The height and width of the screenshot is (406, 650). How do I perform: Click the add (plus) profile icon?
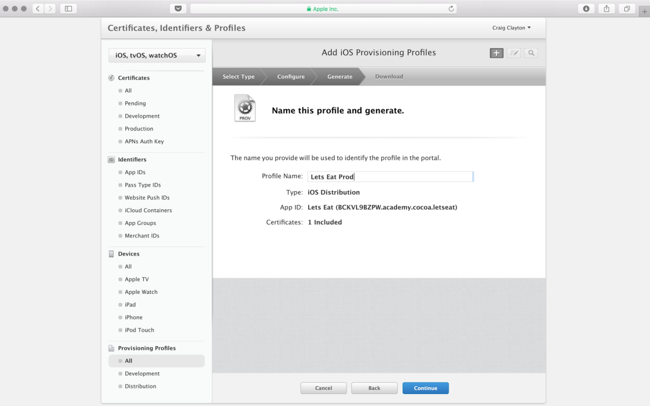496,53
